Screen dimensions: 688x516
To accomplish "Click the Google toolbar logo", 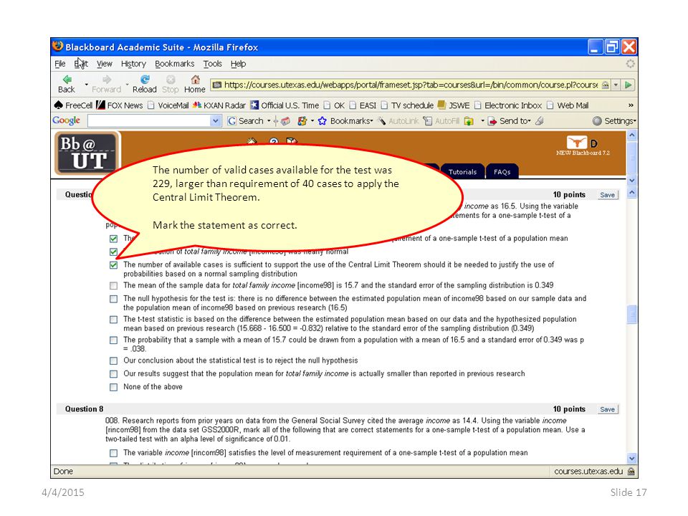I will pos(66,120).
